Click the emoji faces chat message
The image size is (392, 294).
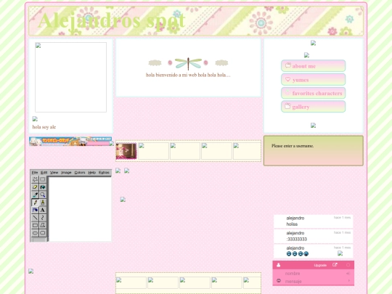tap(297, 254)
